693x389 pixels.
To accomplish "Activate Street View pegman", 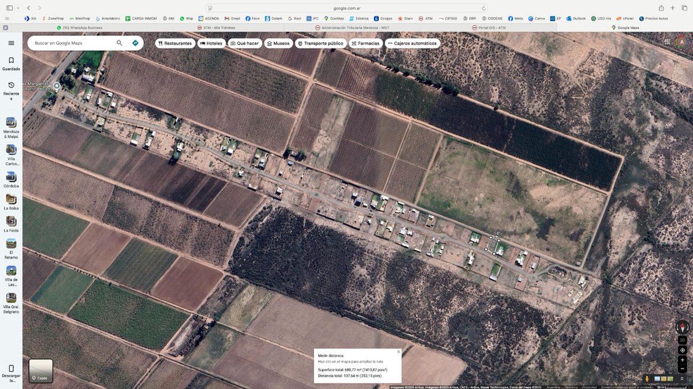I will pyautogui.click(x=647, y=379).
